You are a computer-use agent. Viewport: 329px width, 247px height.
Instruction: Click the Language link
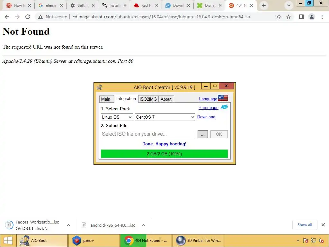(208, 99)
